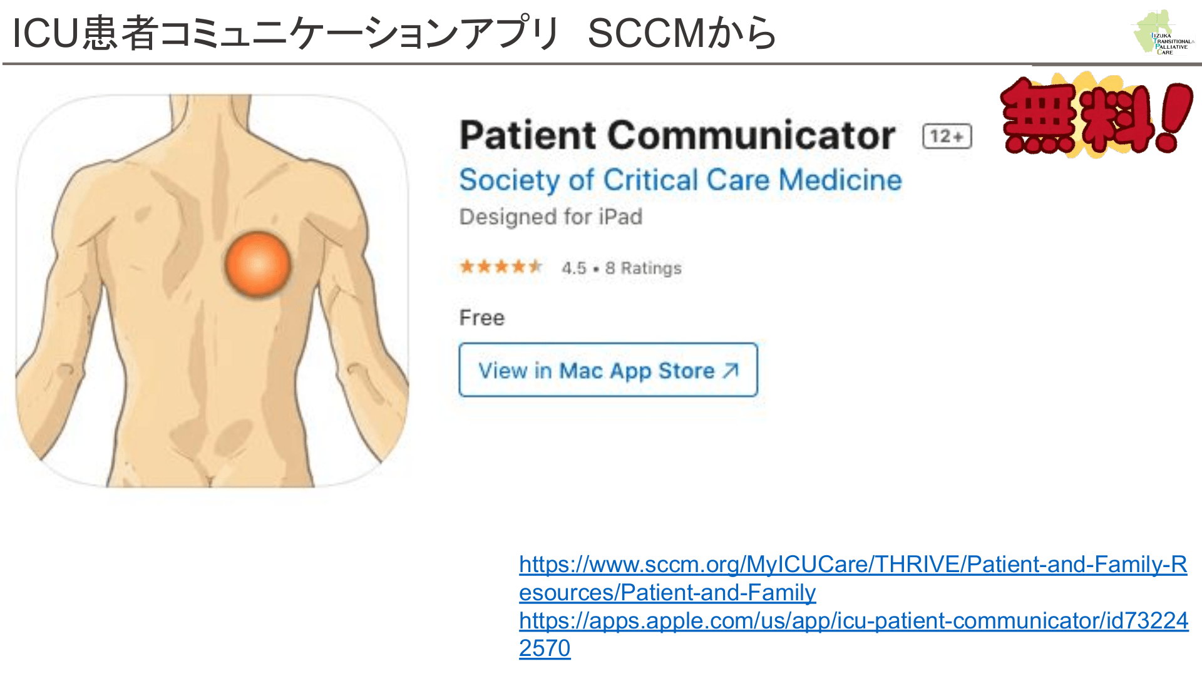Click the ICU患者コミュニケーションアプリ slide title
This screenshot has width=1202, height=676.
click(x=285, y=33)
